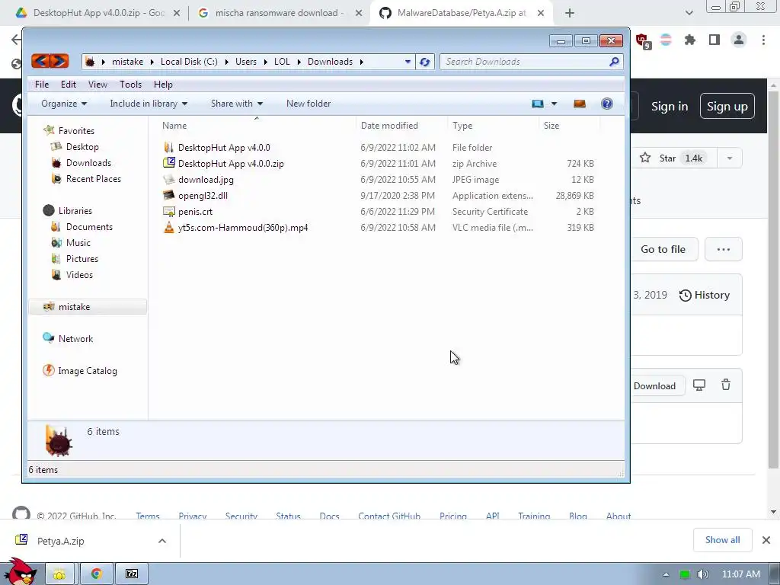Expand the Star list dropdown on GitHub
Screen dimensions: 780x585
pyautogui.click(x=729, y=158)
